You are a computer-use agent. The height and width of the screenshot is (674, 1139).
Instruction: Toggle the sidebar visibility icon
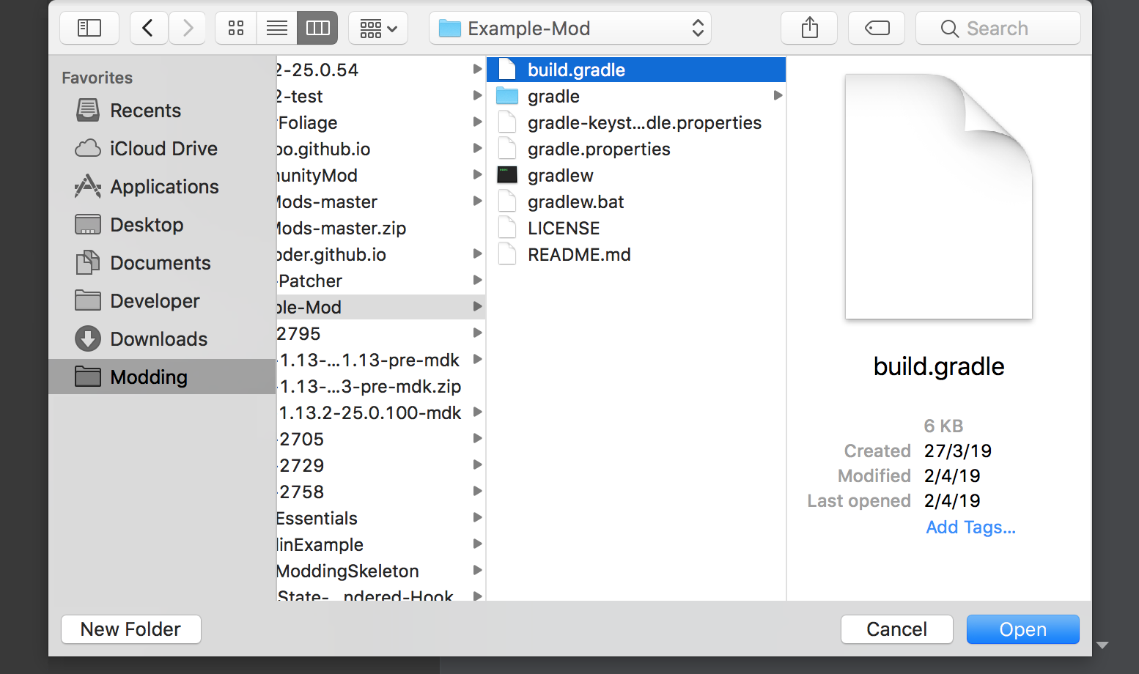pos(89,28)
